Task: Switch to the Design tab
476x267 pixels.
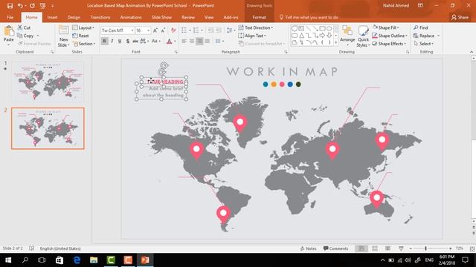Action: [74, 17]
